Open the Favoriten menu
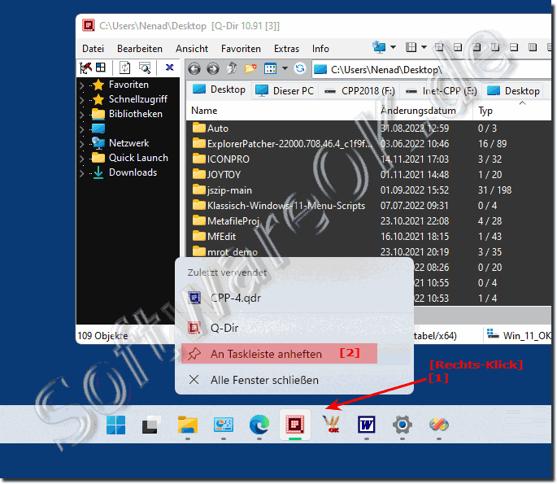Screen dimensions: 557x484 click(x=241, y=49)
